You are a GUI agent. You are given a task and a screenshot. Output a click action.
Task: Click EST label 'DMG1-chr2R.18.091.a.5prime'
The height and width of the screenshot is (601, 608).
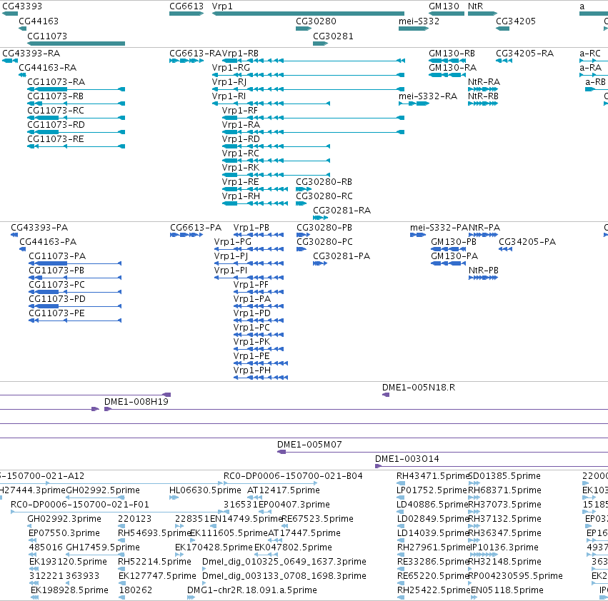(252, 590)
